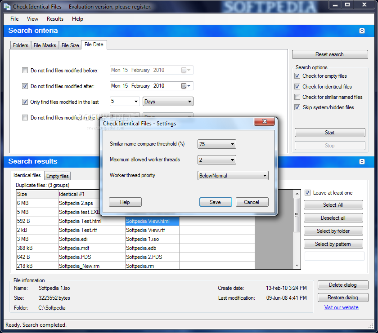Switch to the File Masks tab
Screen dimensions: 378x333
click(x=45, y=45)
